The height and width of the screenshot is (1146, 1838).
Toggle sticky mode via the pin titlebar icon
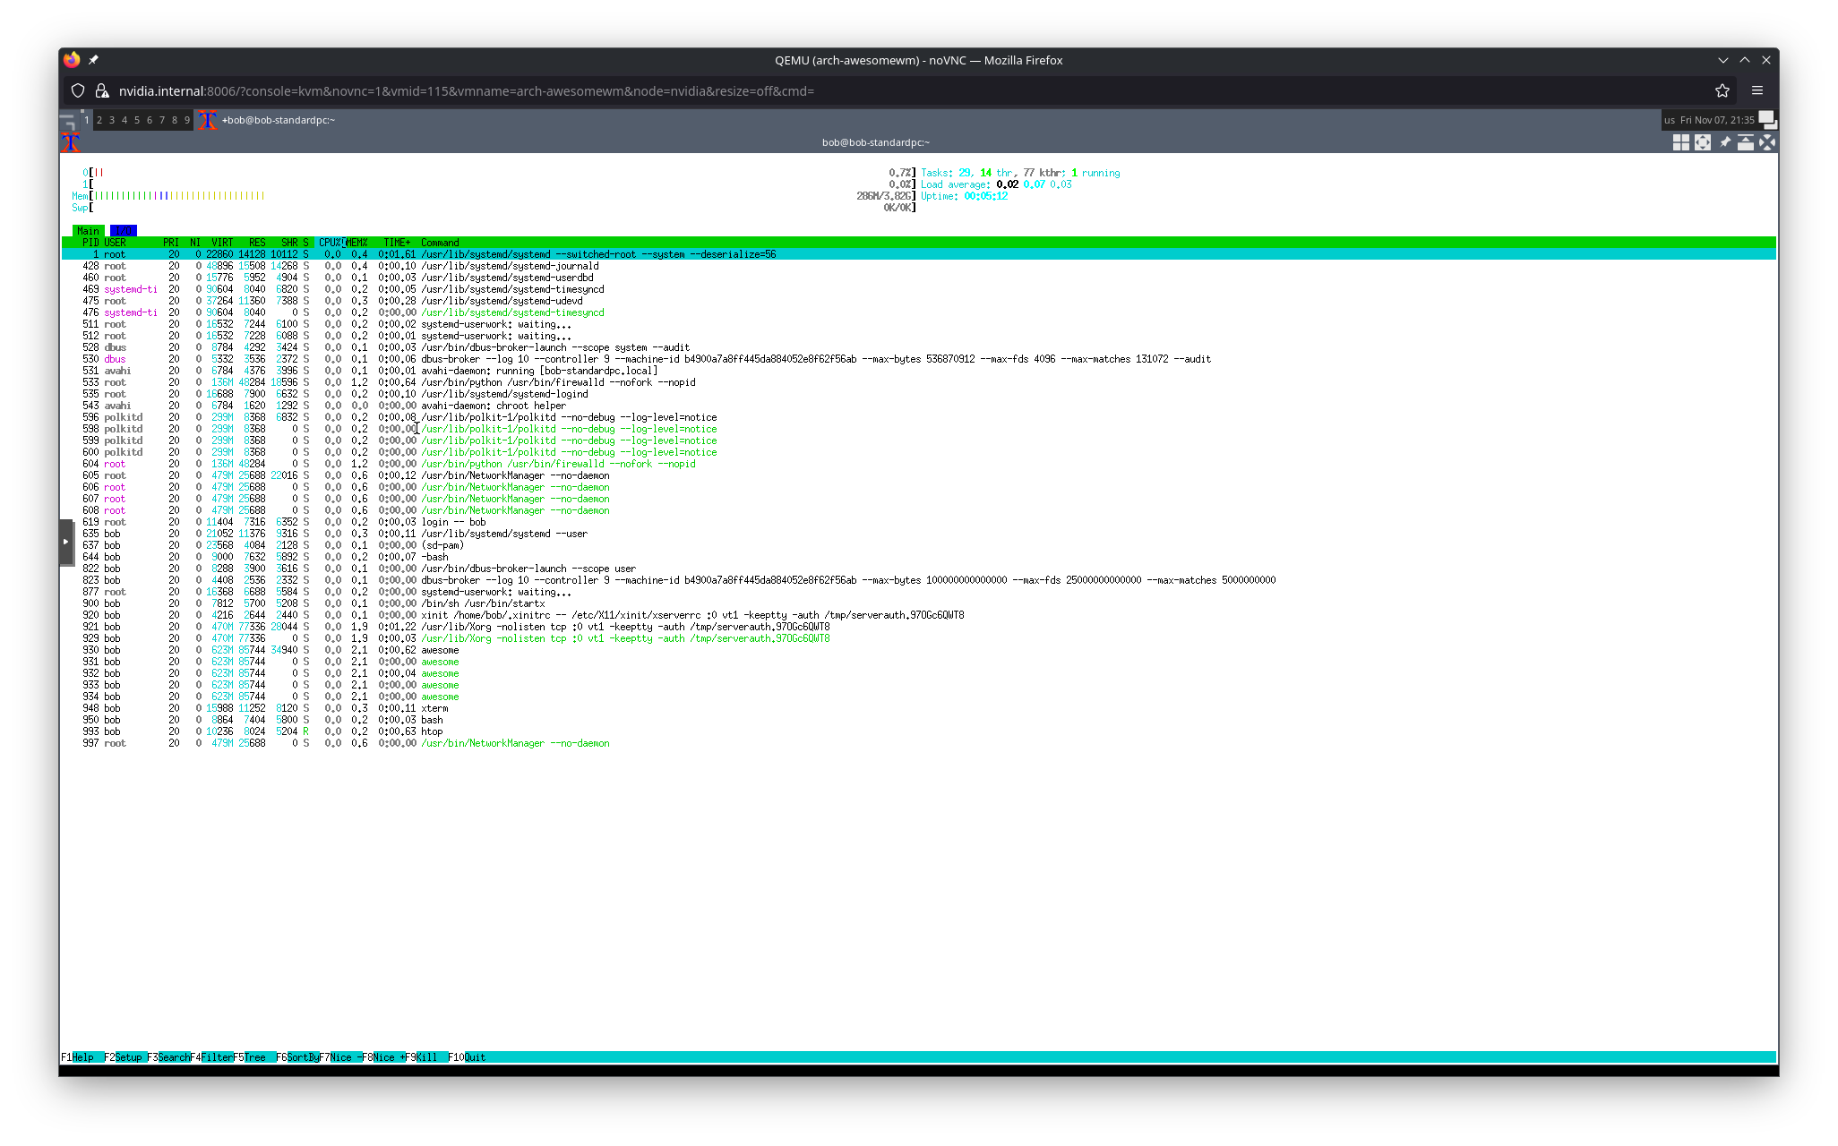(x=1725, y=142)
